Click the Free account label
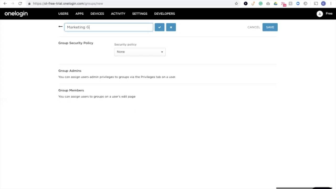The height and width of the screenshot is (189, 336). click(329, 14)
